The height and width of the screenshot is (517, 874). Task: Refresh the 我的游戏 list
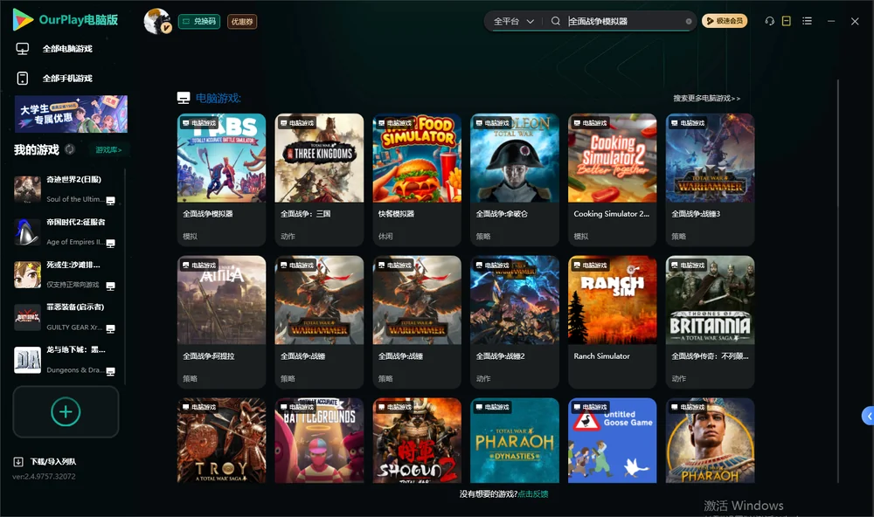click(x=70, y=149)
